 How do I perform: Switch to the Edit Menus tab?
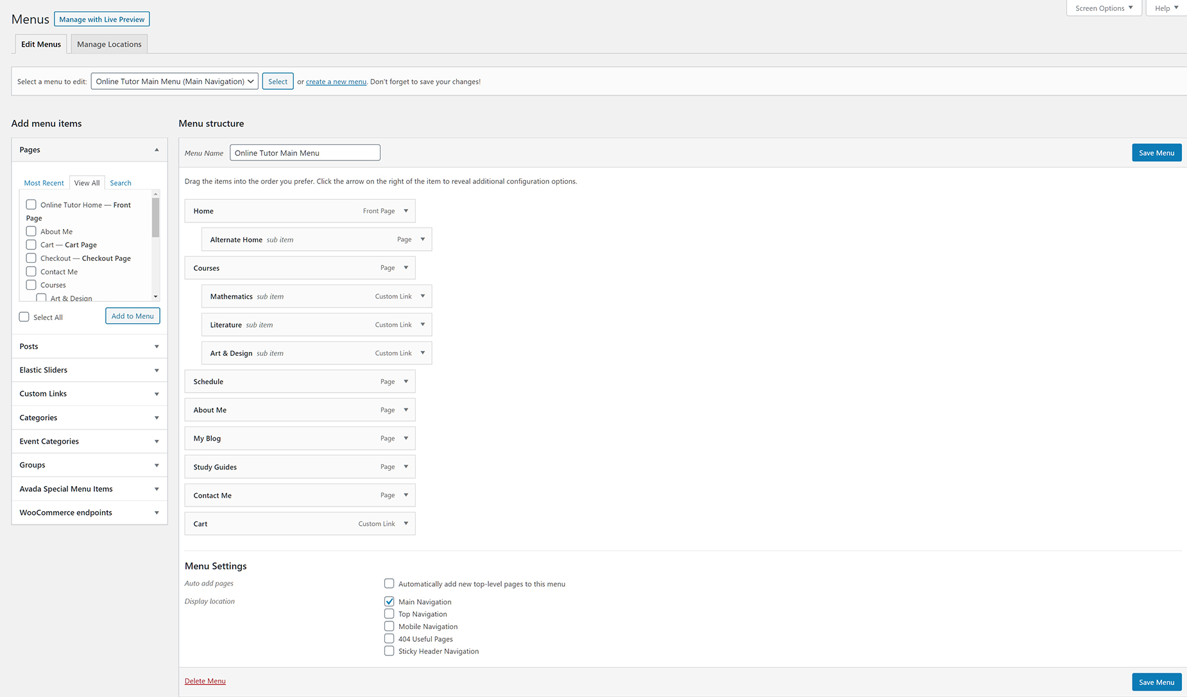(41, 44)
